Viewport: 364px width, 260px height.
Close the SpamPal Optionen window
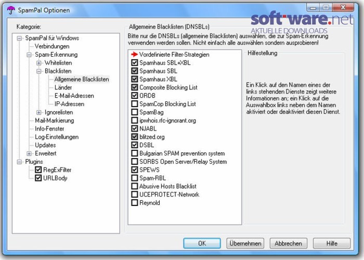[343, 8]
